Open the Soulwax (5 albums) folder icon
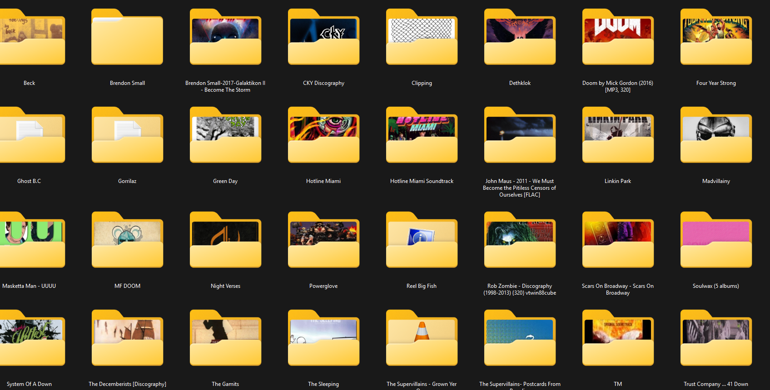The height and width of the screenshot is (390, 770). [x=716, y=240]
